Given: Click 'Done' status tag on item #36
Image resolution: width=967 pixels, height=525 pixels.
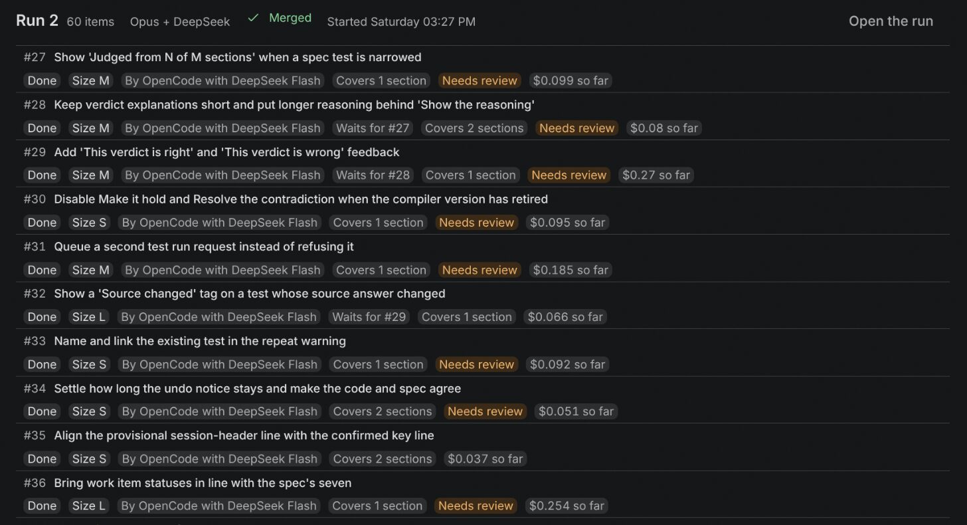Looking at the screenshot, I should click(x=42, y=506).
